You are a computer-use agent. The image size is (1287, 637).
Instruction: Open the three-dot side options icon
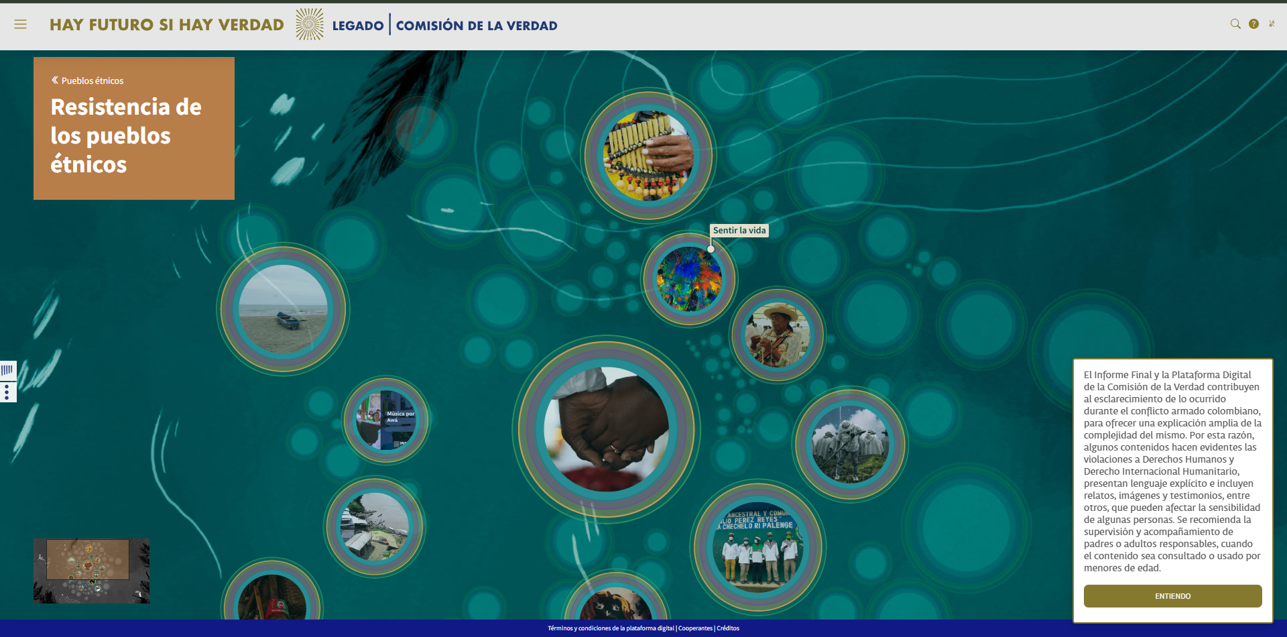click(7, 392)
